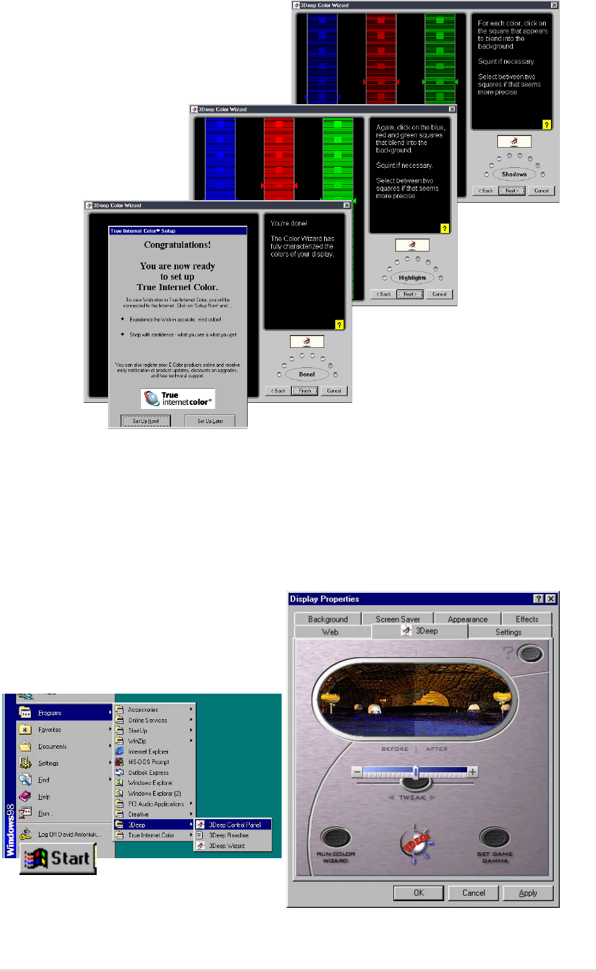Select 3Deep Control Panel menu entry
The image size is (596, 971).
tap(233, 825)
